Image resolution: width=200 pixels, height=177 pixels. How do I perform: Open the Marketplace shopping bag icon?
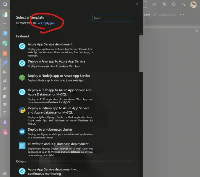coord(164,4)
